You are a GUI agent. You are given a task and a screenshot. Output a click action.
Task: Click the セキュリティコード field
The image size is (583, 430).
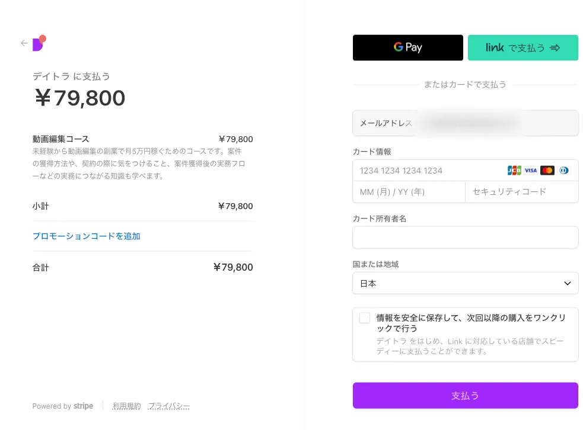click(x=521, y=192)
